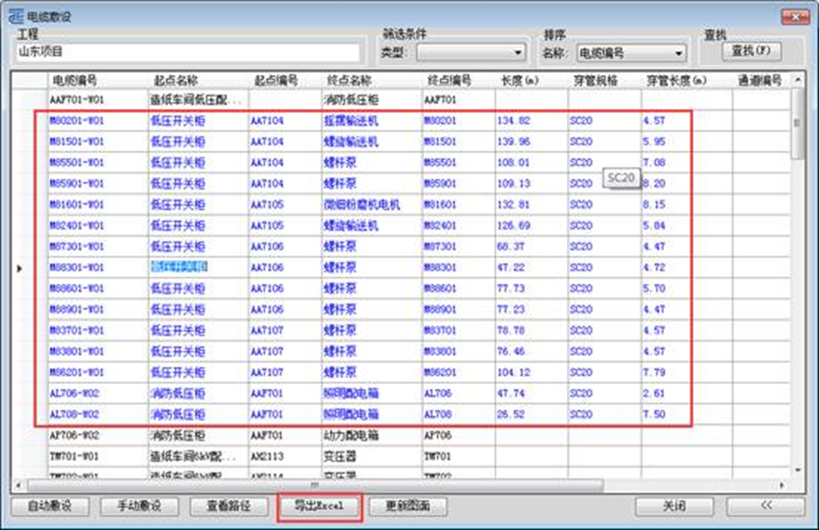This screenshot has width=819, height=530.
Task: Close the 电缆敷设 dialog window
Action: point(795,17)
